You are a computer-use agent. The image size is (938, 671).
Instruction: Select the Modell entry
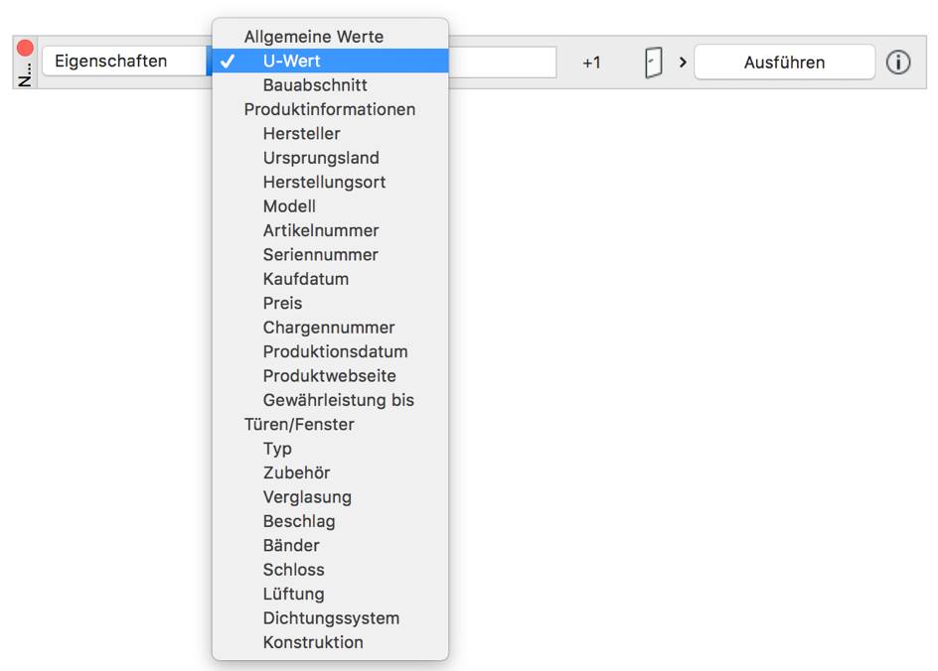click(x=330, y=206)
